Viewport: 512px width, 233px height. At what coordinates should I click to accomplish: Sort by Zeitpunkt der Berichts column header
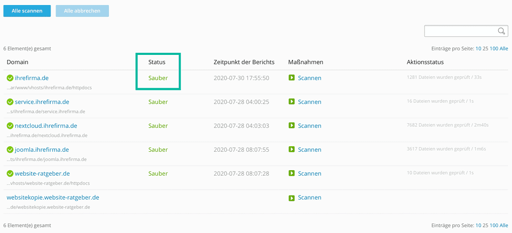click(244, 62)
